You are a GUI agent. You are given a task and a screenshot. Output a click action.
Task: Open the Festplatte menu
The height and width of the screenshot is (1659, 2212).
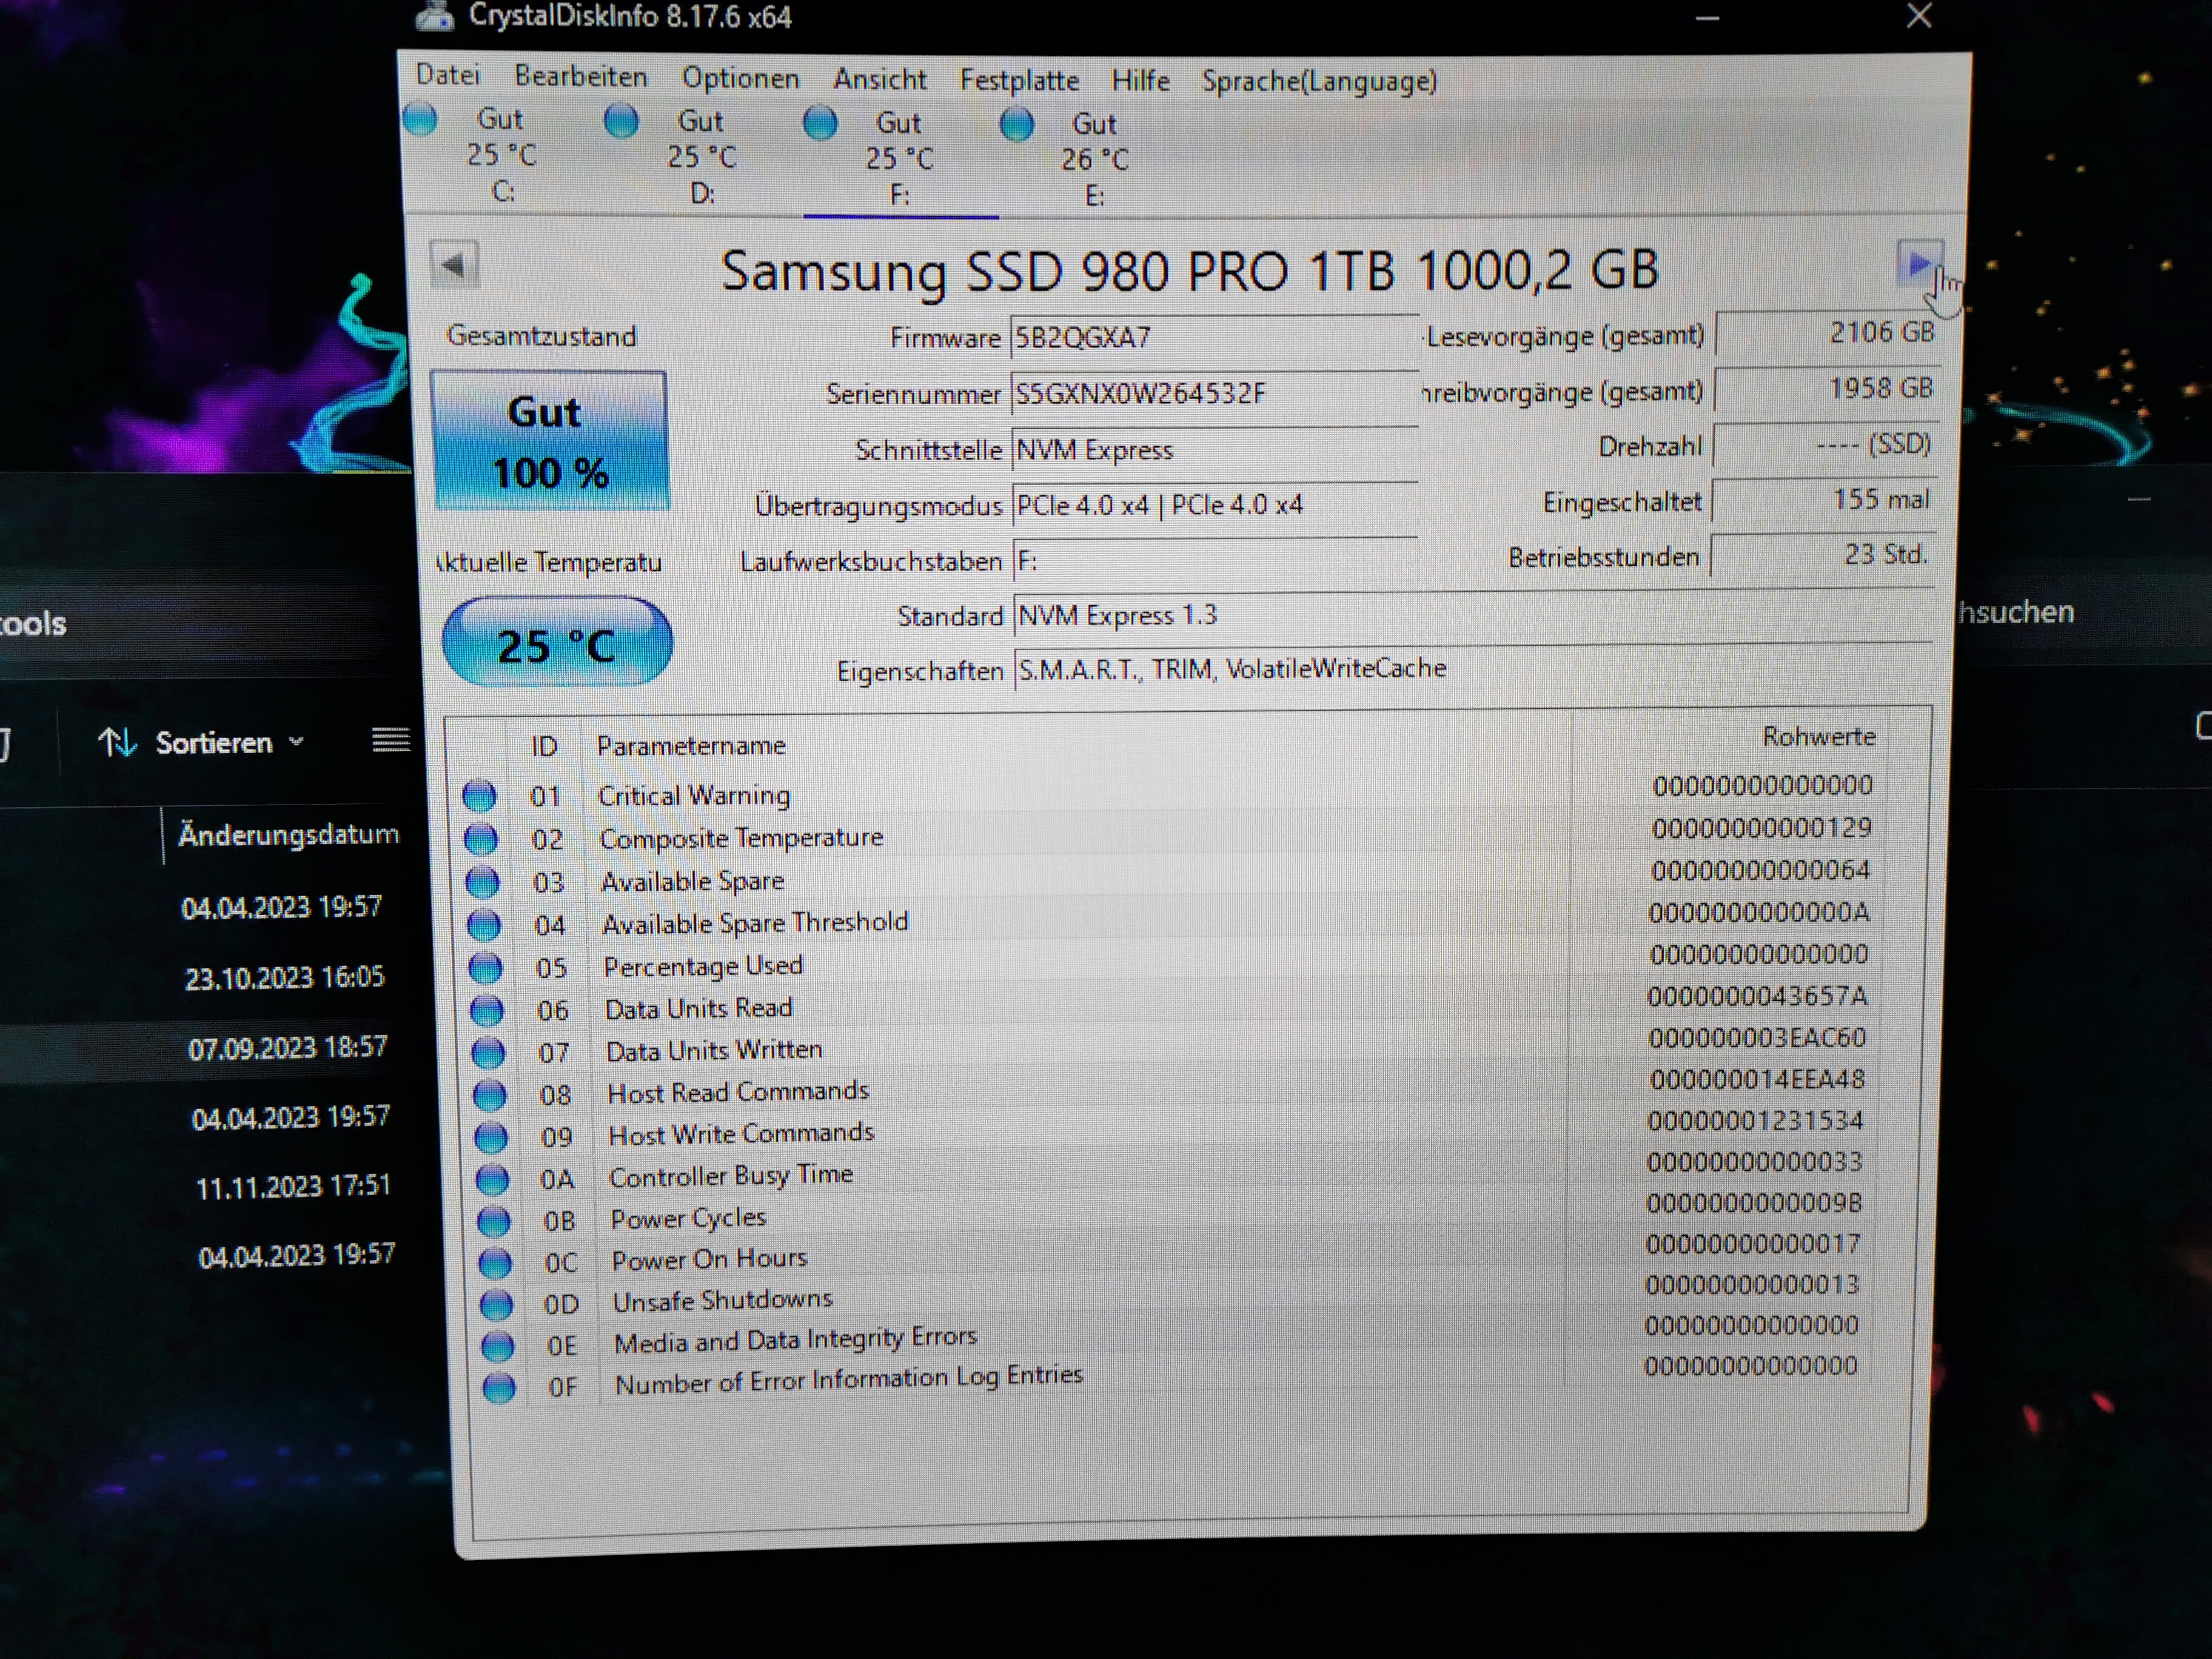pos(1018,80)
